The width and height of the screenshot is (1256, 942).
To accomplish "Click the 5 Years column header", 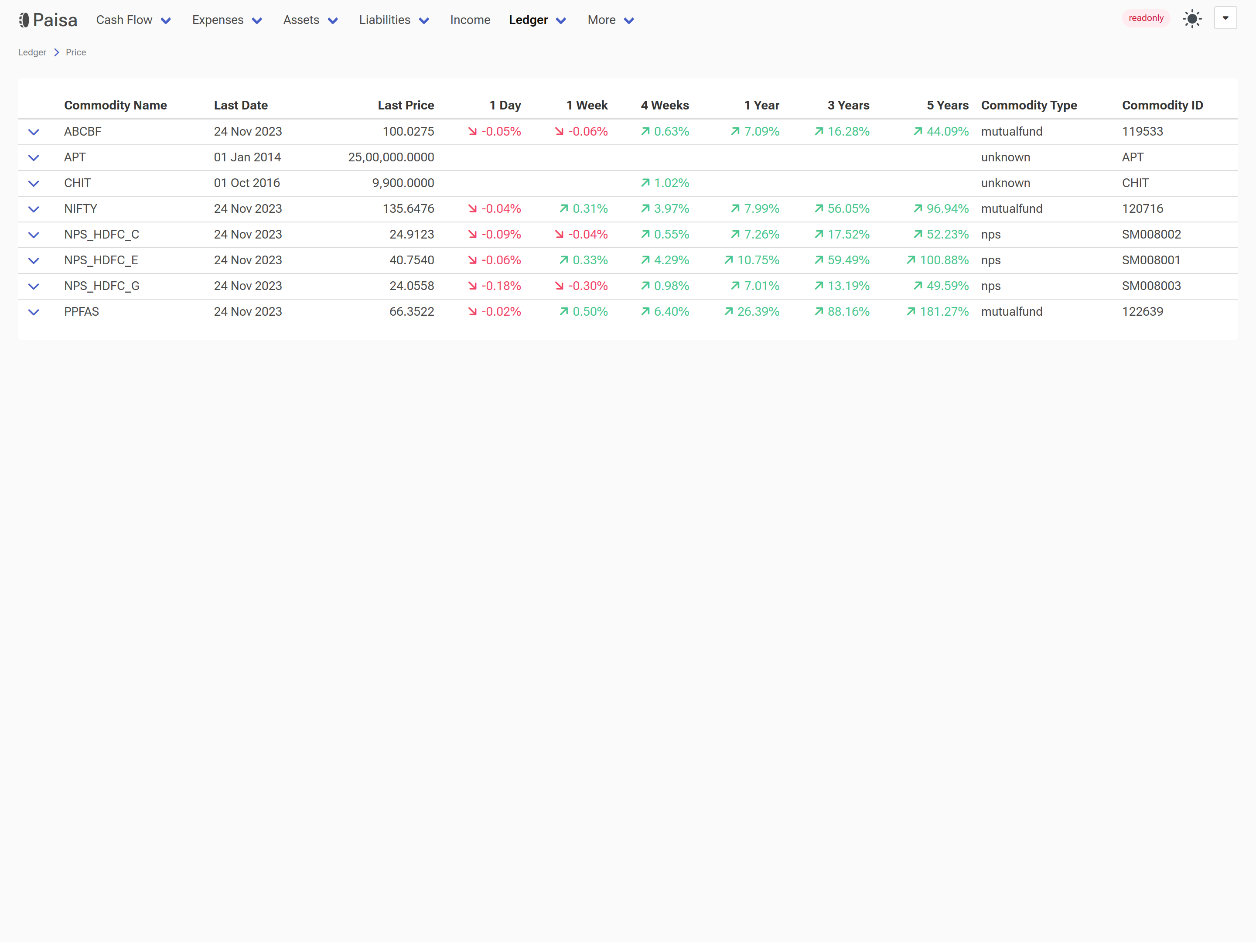I will click(948, 105).
